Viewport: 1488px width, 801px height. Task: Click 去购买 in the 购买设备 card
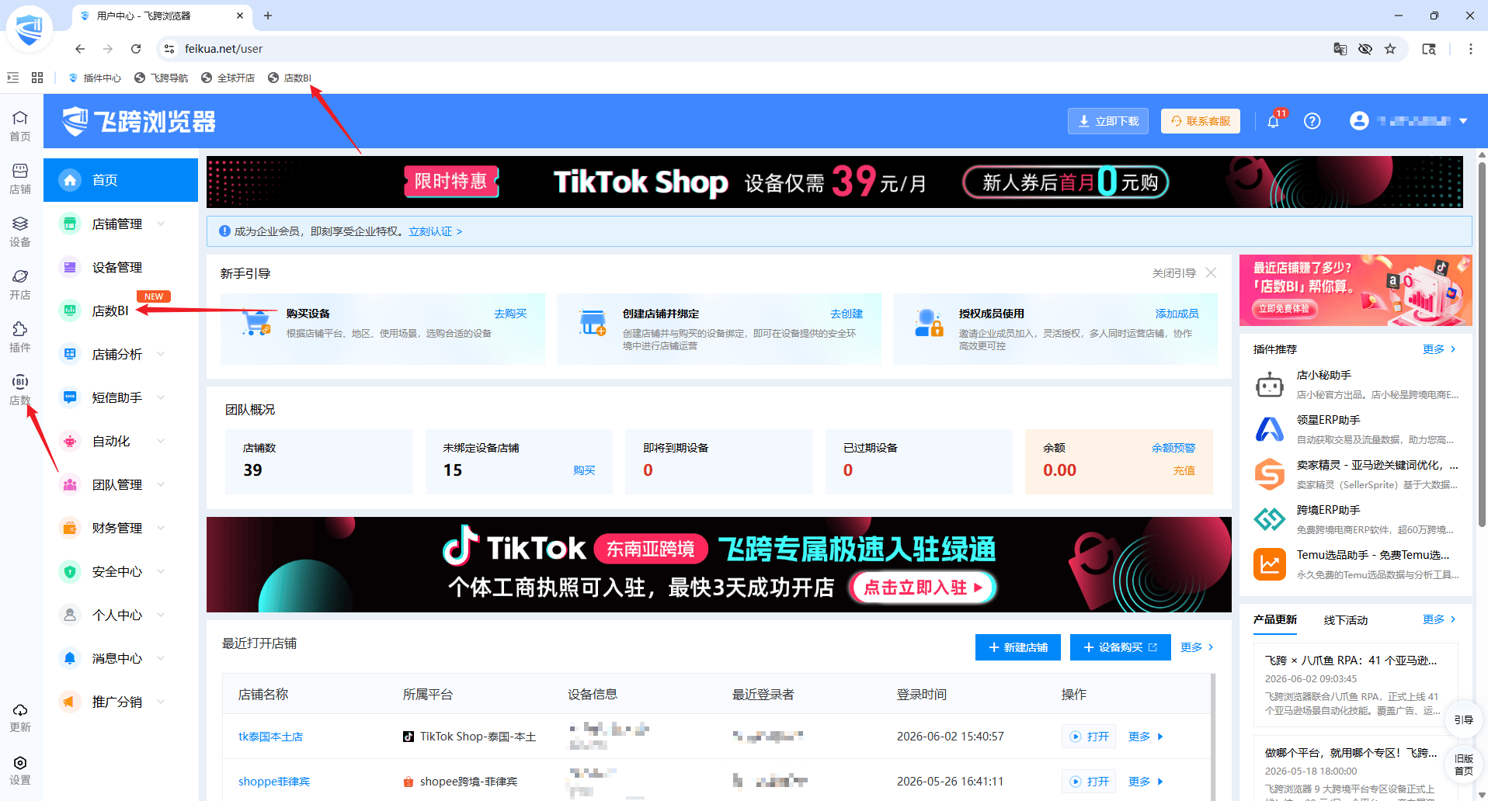click(510, 314)
